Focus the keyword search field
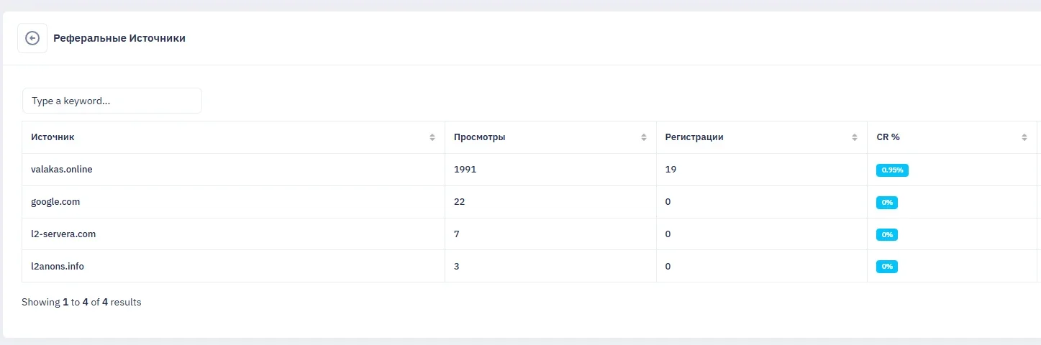The height and width of the screenshot is (345, 1041). tap(112, 101)
